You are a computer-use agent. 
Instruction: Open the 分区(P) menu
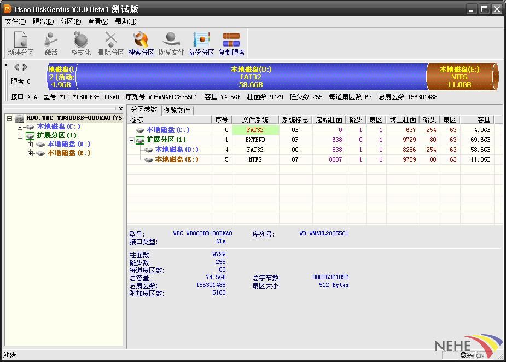pos(71,22)
